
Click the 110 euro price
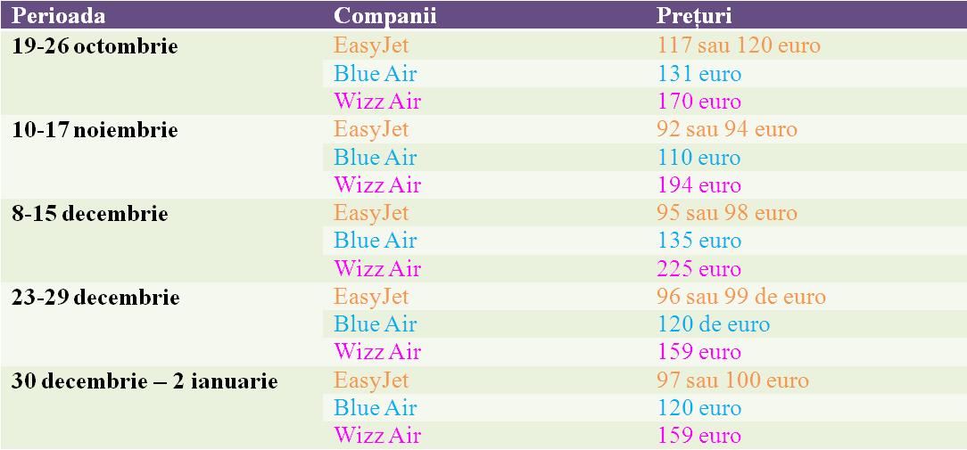tap(698, 158)
